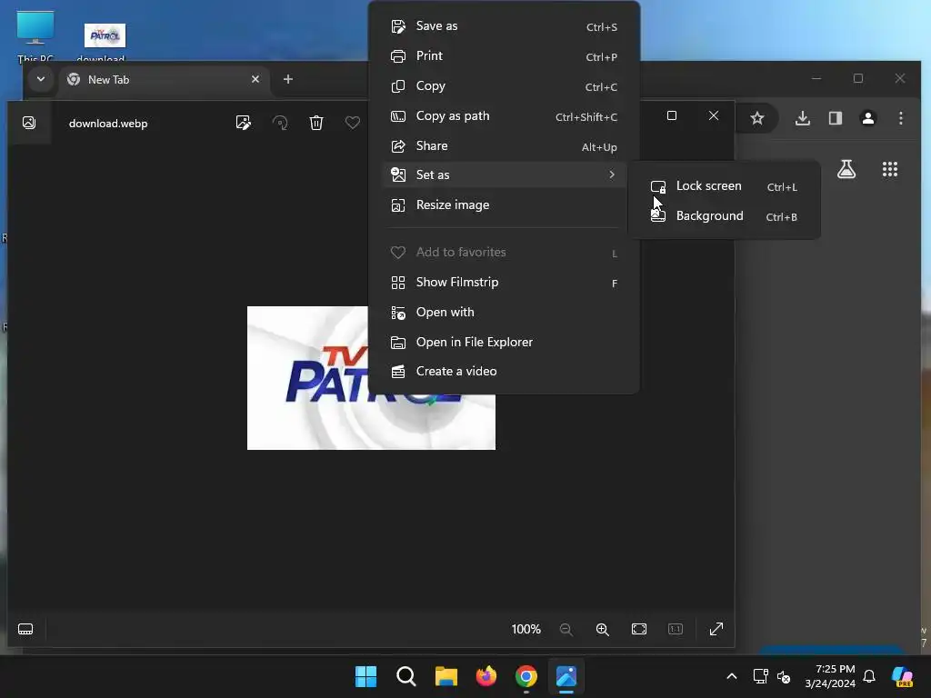Expand the Set as submenu
Screen dimensions: 931x698
click(x=504, y=174)
